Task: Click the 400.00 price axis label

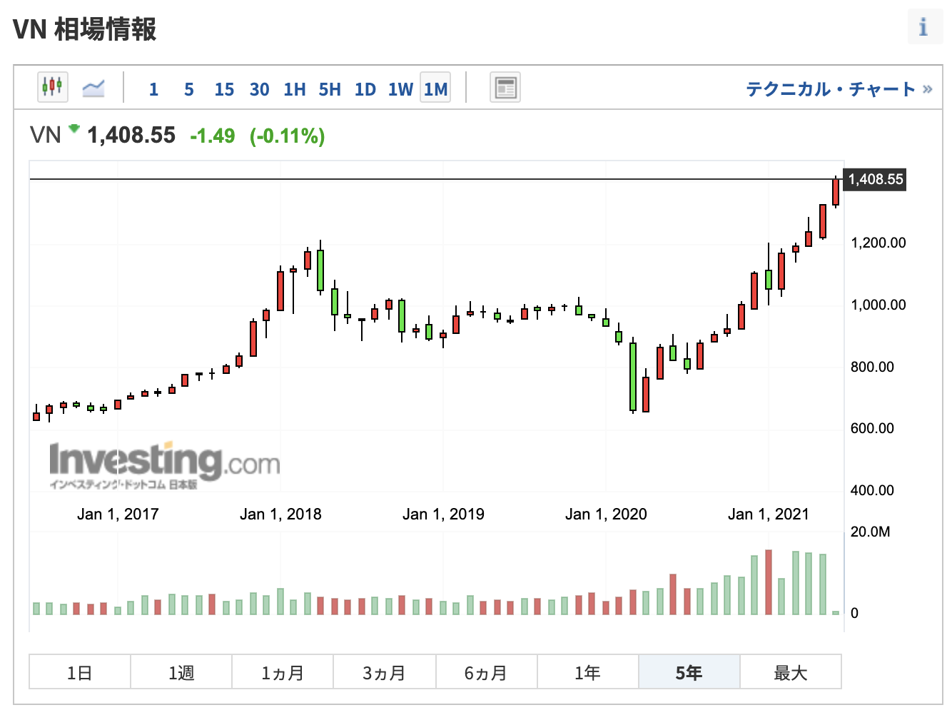Action: 872,490
